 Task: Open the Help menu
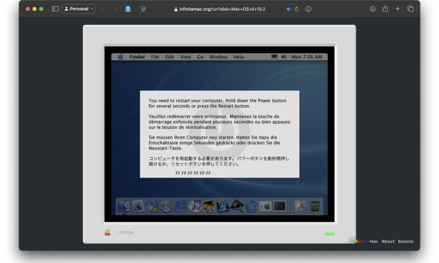[238, 57]
